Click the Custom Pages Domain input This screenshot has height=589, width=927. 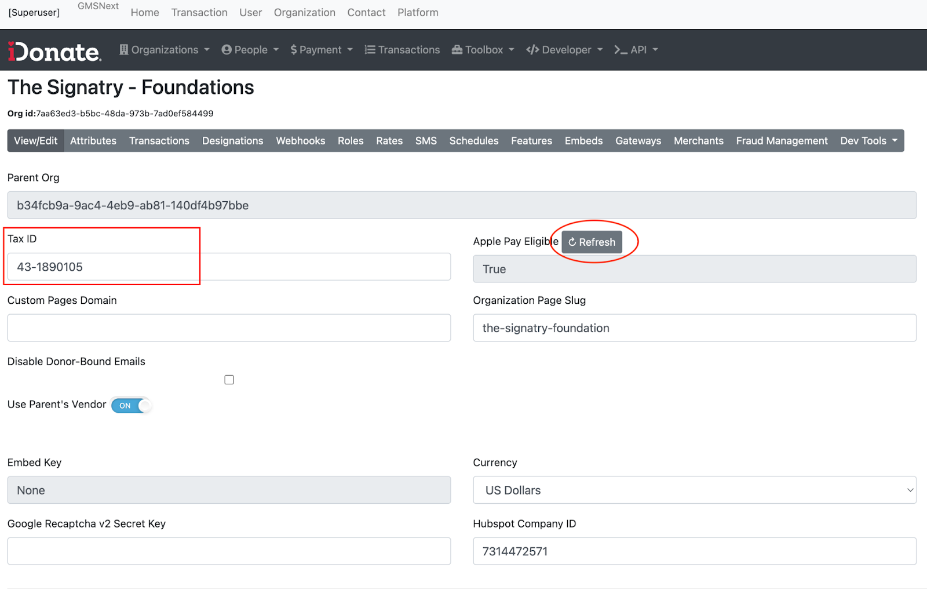[x=229, y=328]
